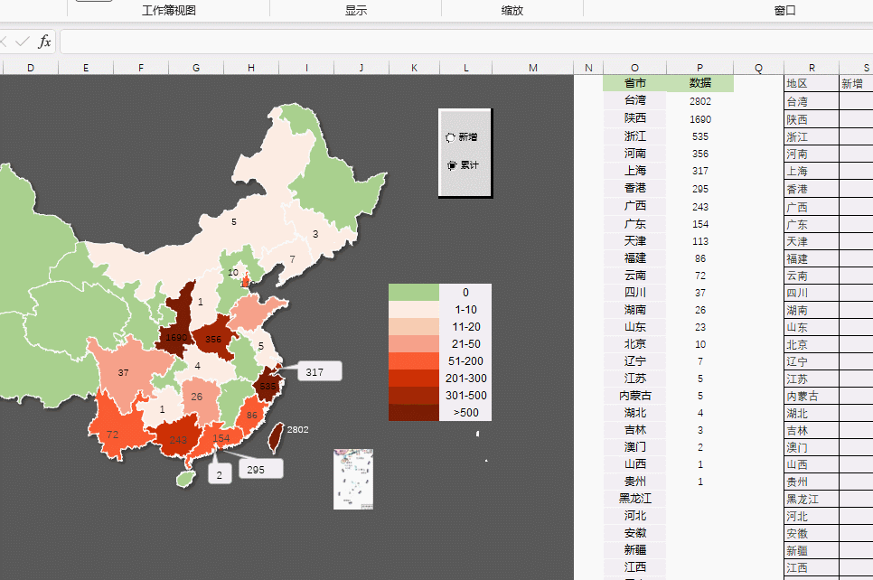Open the small South China Sea inset map
Screen dimensions: 873x580
[353, 479]
